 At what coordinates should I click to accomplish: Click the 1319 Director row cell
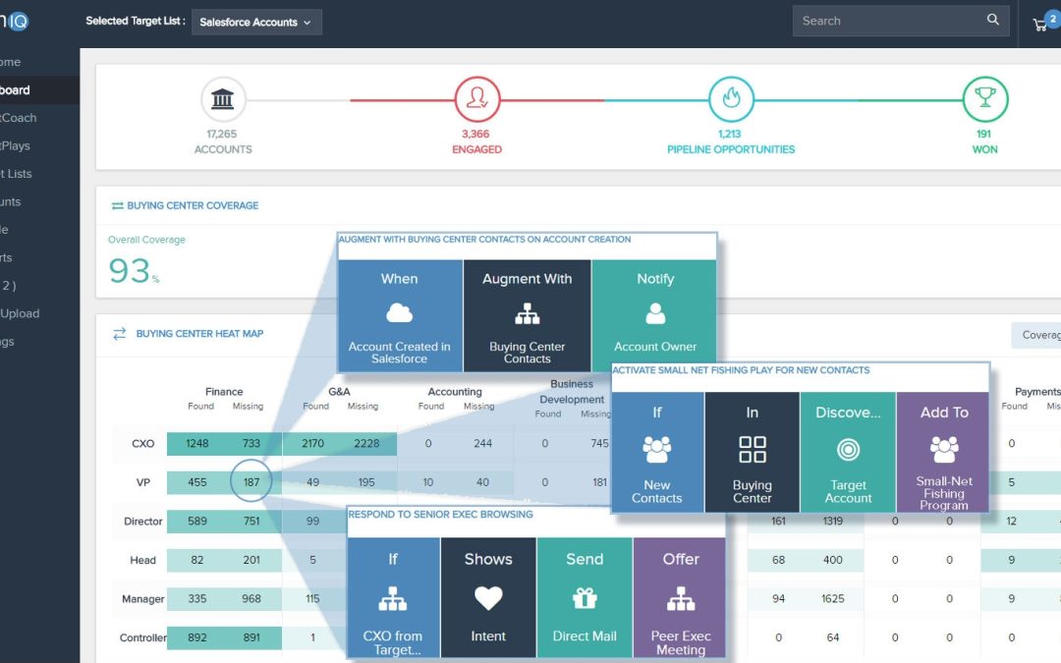pyautogui.click(x=833, y=522)
